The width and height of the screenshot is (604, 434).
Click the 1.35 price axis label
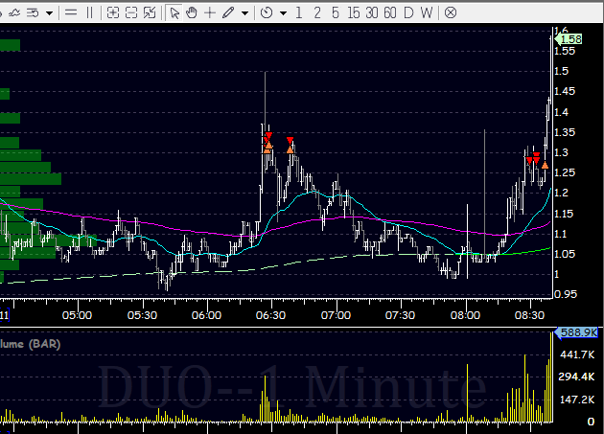[x=565, y=132]
